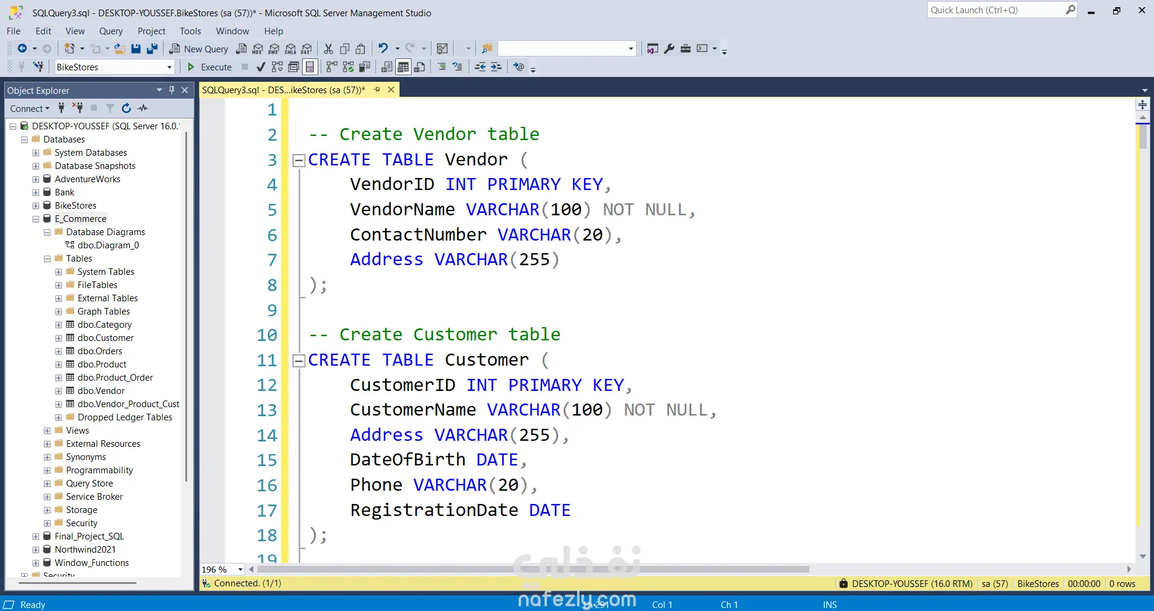
Task: Click the New Query button
Action: (199, 49)
